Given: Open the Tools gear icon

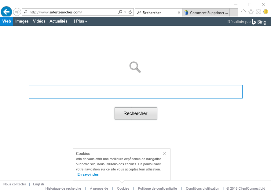Looking at the screenshot, I should tap(258, 12).
